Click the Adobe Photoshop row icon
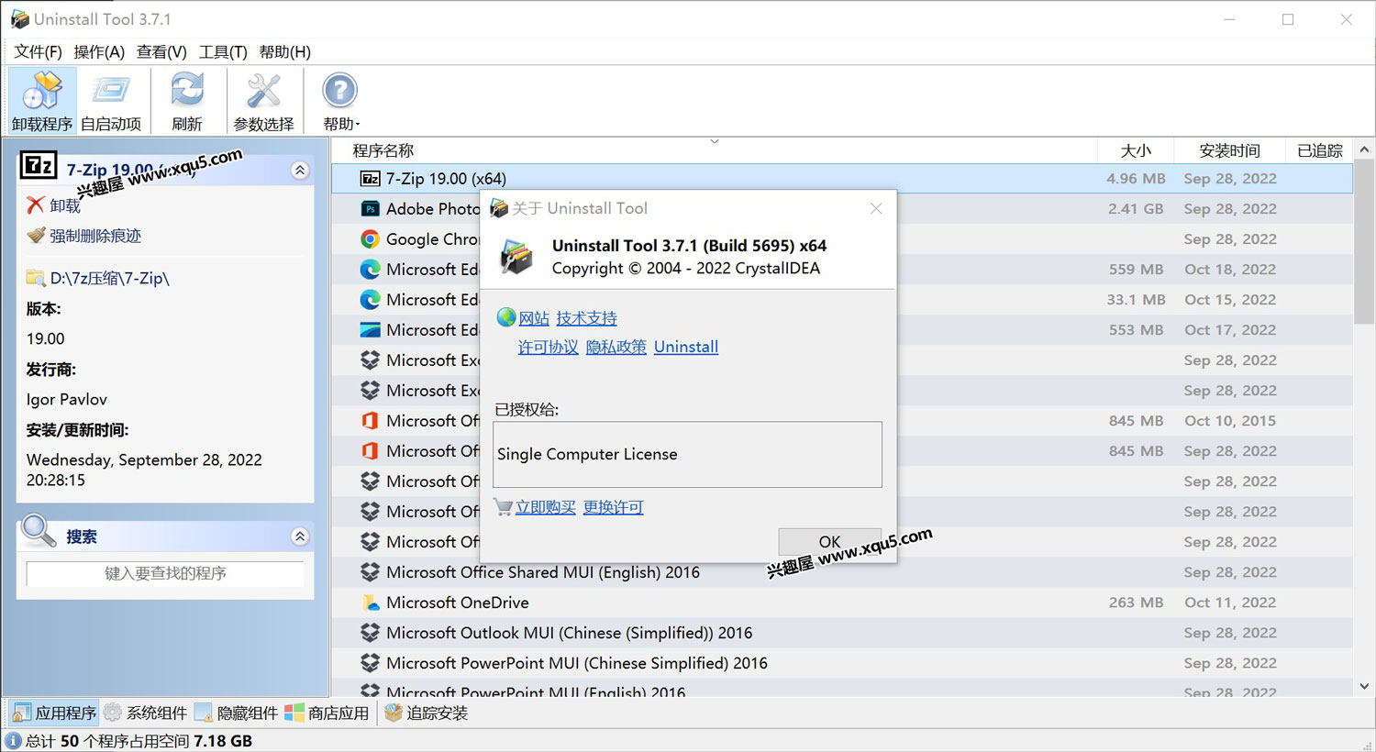This screenshot has width=1376, height=752. (x=370, y=209)
